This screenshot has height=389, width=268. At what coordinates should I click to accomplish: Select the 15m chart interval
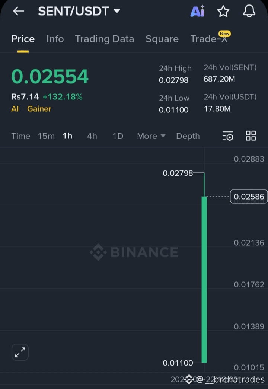(x=46, y=136)
